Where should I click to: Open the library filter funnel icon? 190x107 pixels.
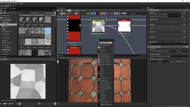(x=32, y=13)
